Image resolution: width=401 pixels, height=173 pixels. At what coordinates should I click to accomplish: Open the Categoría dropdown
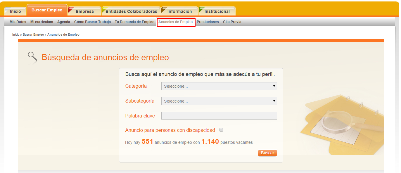click(x=219, y=86)
